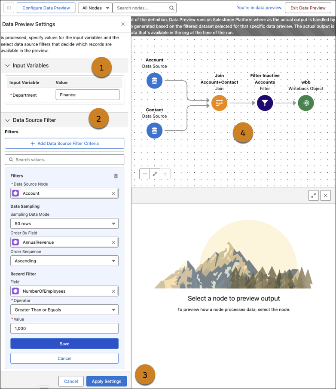Click the Value column header
Viewport: 336px width, 389px height.
tap(61, 83)
